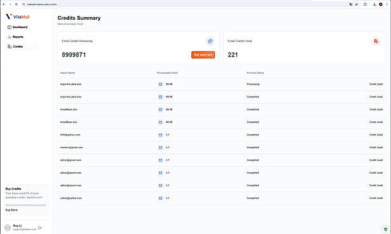This screenshot has height=234, width=391.
Task: Open the browser three-dot menu
Action: coord(387,4)
